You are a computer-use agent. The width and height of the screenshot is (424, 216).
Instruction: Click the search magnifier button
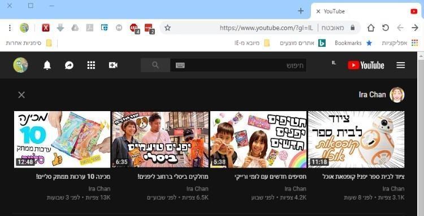pyautogui.click(x=155, y=65)
